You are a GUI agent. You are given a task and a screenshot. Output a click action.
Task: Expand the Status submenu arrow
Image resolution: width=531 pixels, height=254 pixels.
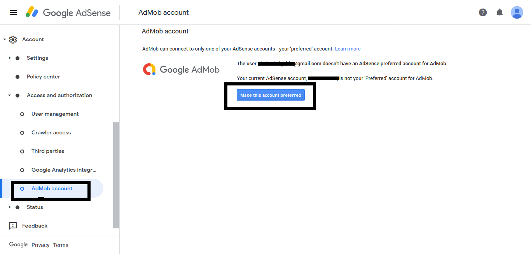pos(10,207)
